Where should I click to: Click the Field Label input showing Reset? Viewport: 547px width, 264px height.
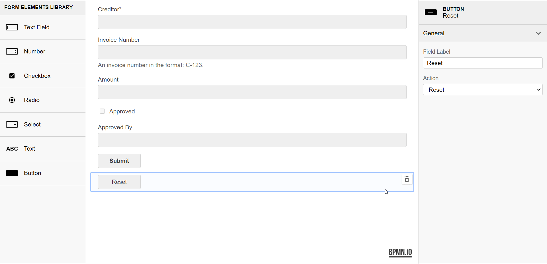tap(483, 63)
